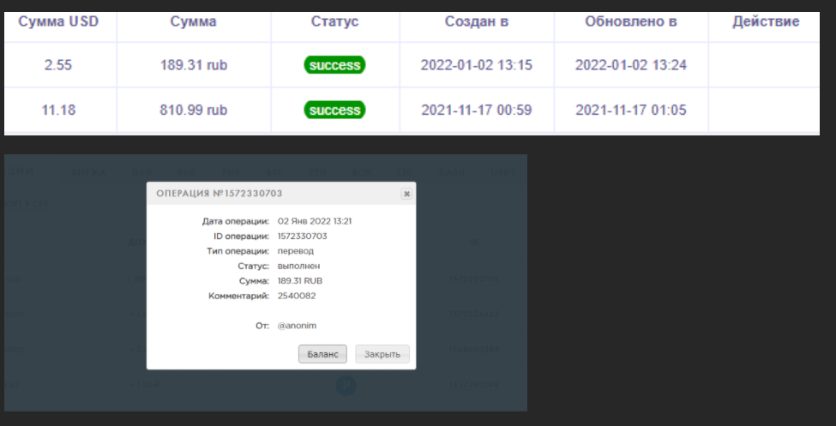The width and height of the screenshot is (836, 426).
Task: Click the dimmed round P icon
Action: point(346,386)
